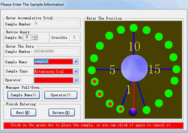Click the large blue center disc
188x133 pixels.
(134, 68)
